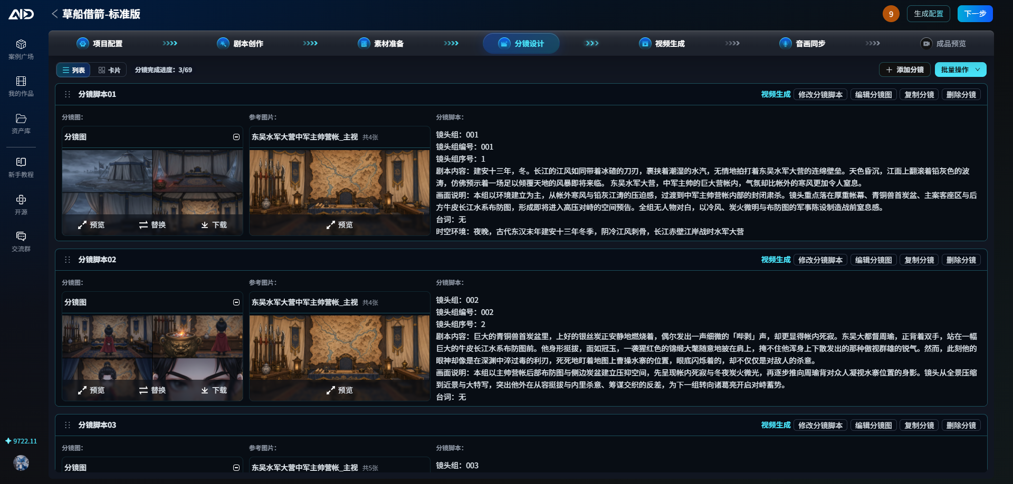This screenshot has width=1013, height=484.
Task: Click 修改分镜脚本 for 分镜脚本02
Action: point(820,260)
